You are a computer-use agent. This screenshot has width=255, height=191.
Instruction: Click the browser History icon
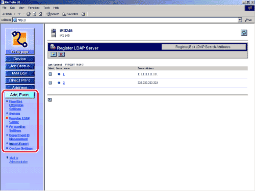[x=83, y=14]
